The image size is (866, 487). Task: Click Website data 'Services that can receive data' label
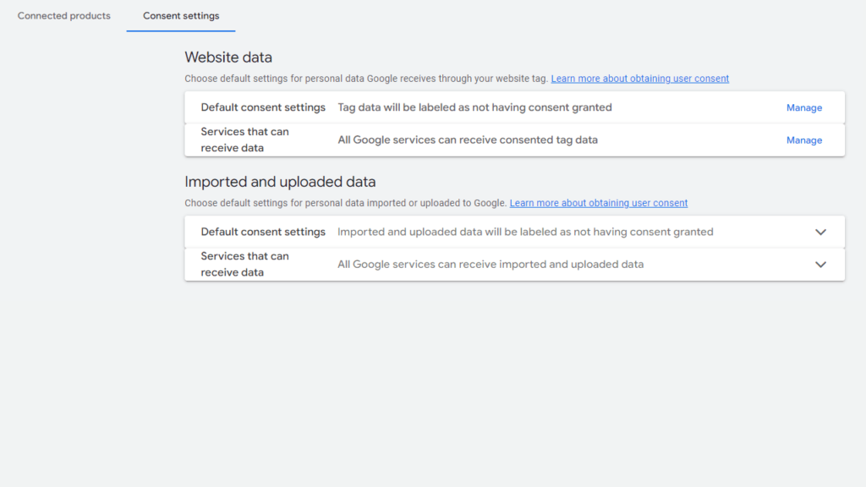(x=244, y=140)
